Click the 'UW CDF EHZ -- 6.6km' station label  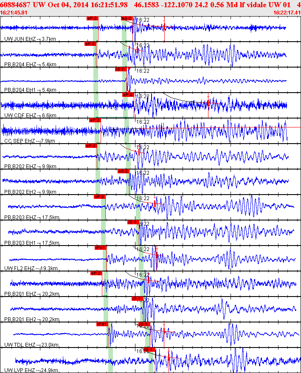[30, 115]
